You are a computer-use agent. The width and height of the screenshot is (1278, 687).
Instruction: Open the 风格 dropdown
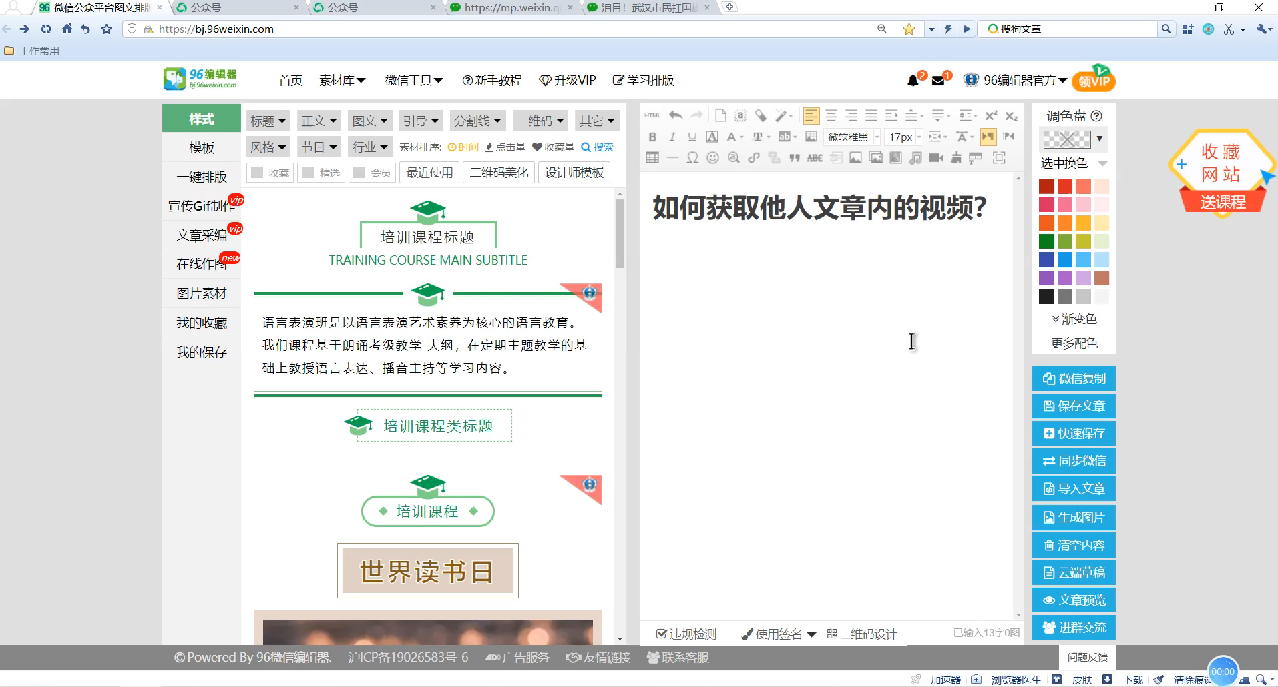click(x=268, y=147)
